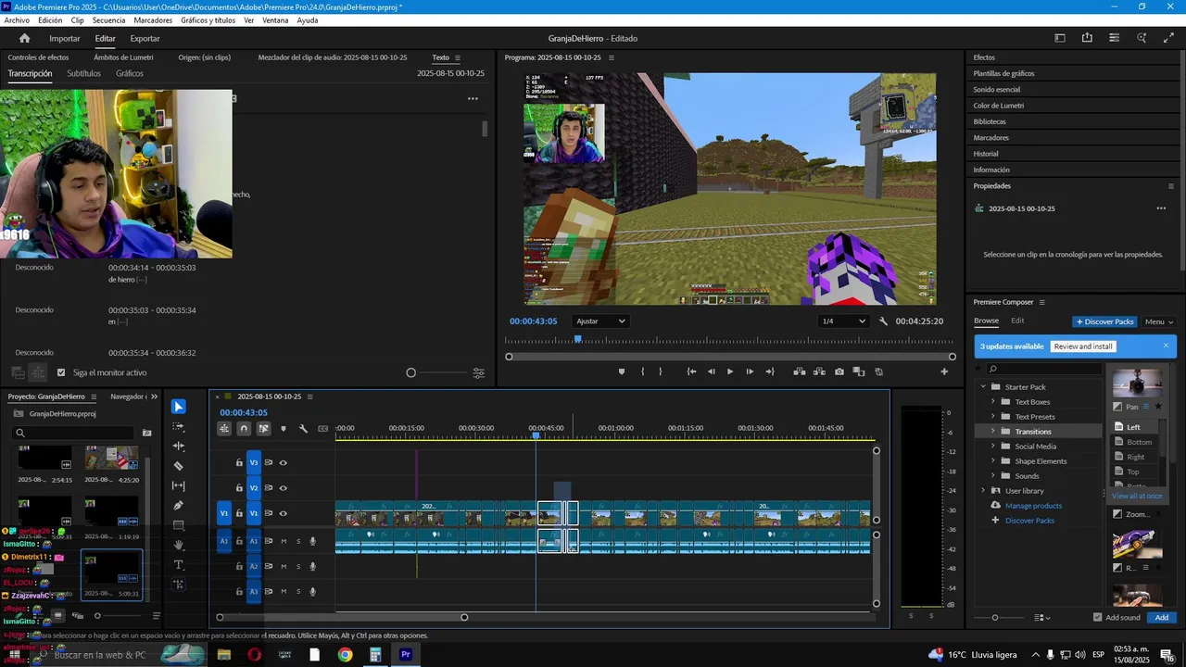Click 'View all at once' link

coord(1137,496)
